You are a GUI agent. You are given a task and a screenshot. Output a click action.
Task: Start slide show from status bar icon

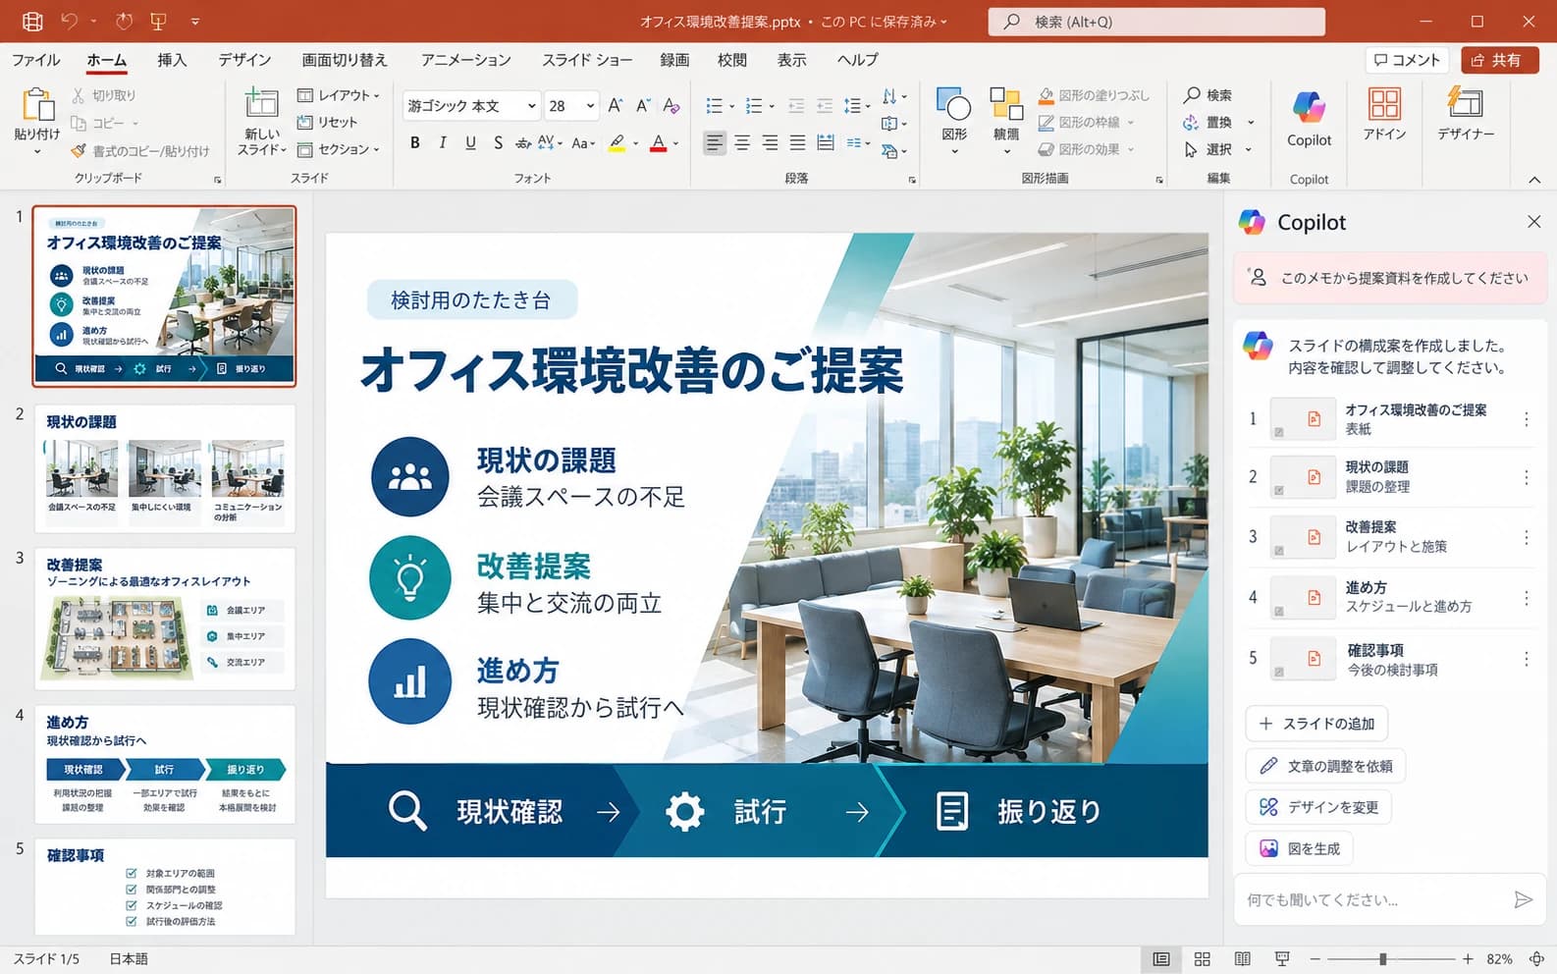click(1281, 959)
